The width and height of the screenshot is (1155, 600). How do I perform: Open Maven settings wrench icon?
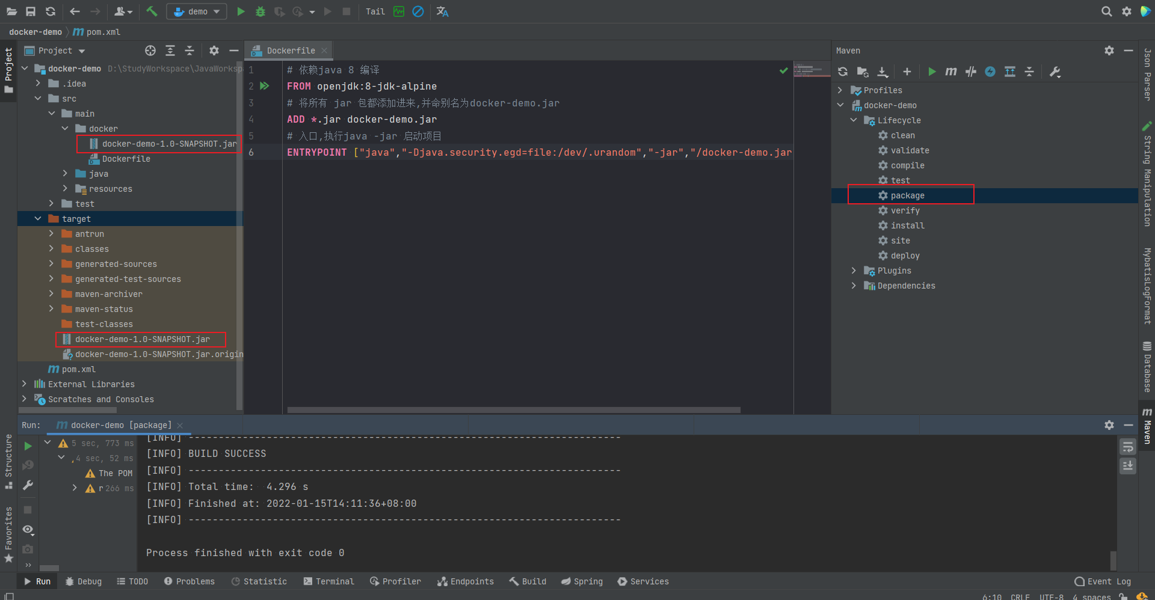click(x=1055, y=72)
